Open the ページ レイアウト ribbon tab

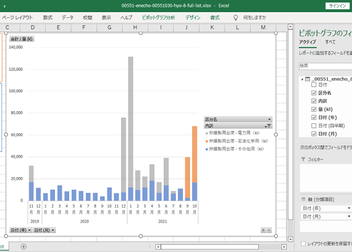17,18
